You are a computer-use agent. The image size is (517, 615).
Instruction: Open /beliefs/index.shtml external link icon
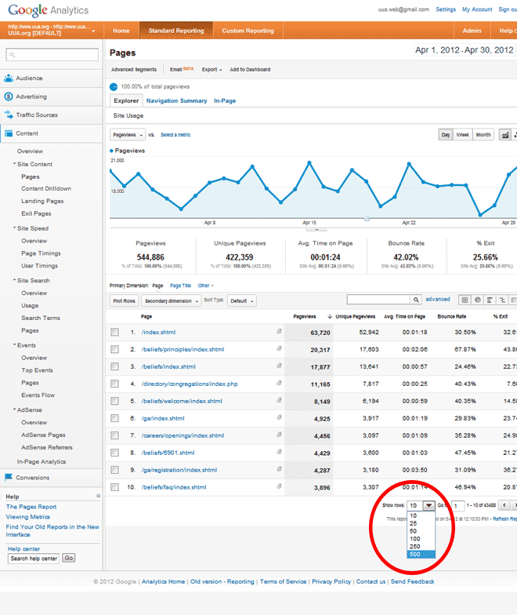point(279,366)
